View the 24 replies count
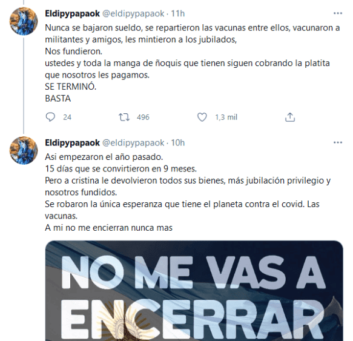 click(x=67, y=118)
